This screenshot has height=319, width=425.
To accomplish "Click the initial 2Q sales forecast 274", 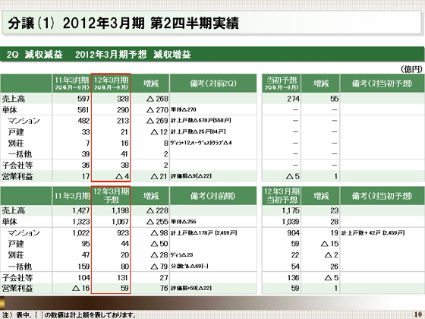I will [293, 99].
